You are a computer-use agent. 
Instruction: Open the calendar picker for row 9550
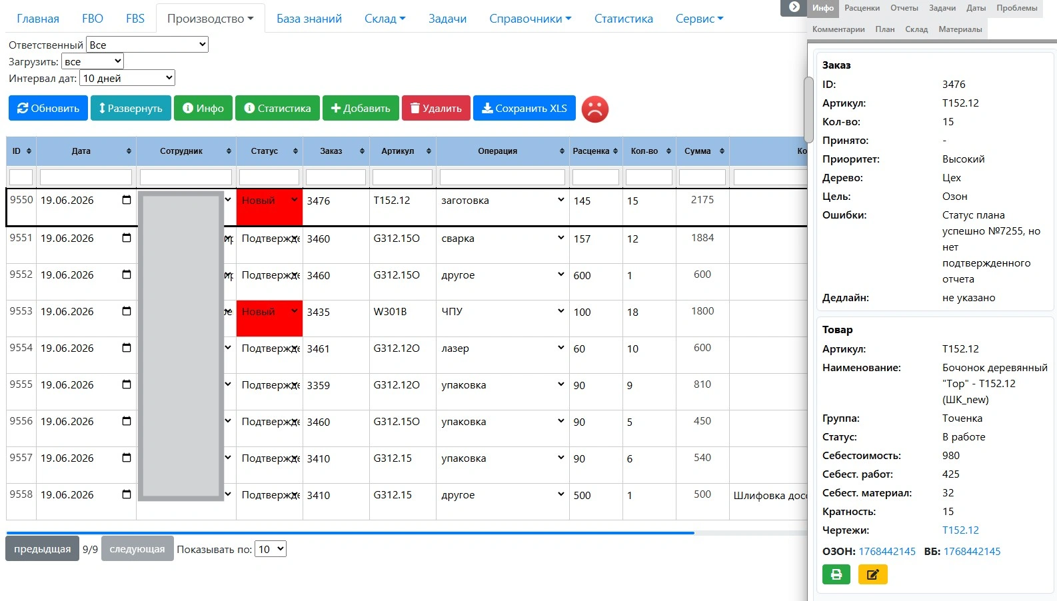(x=127, y=200)
